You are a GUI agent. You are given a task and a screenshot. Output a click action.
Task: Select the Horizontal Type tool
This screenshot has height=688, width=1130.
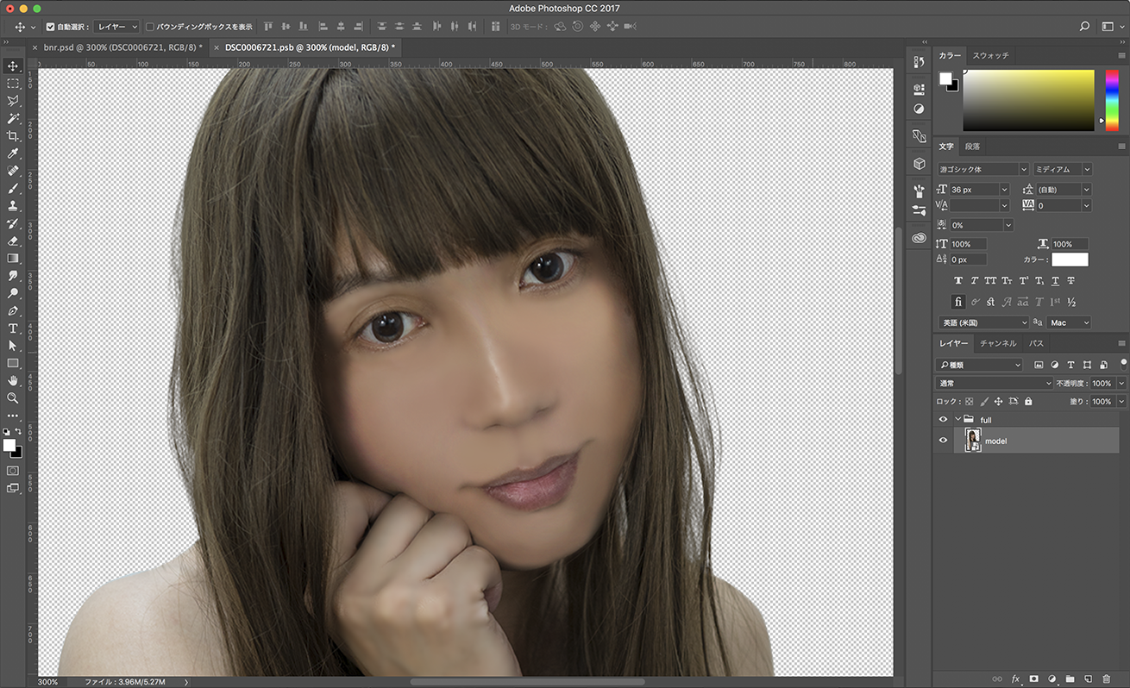pyautogui.click(x=13, y=328)
